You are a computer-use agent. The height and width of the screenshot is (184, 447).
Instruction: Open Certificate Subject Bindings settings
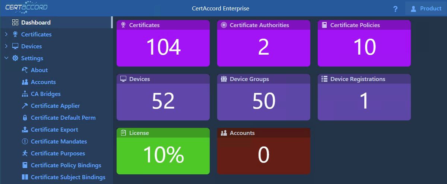click(68, 177)
